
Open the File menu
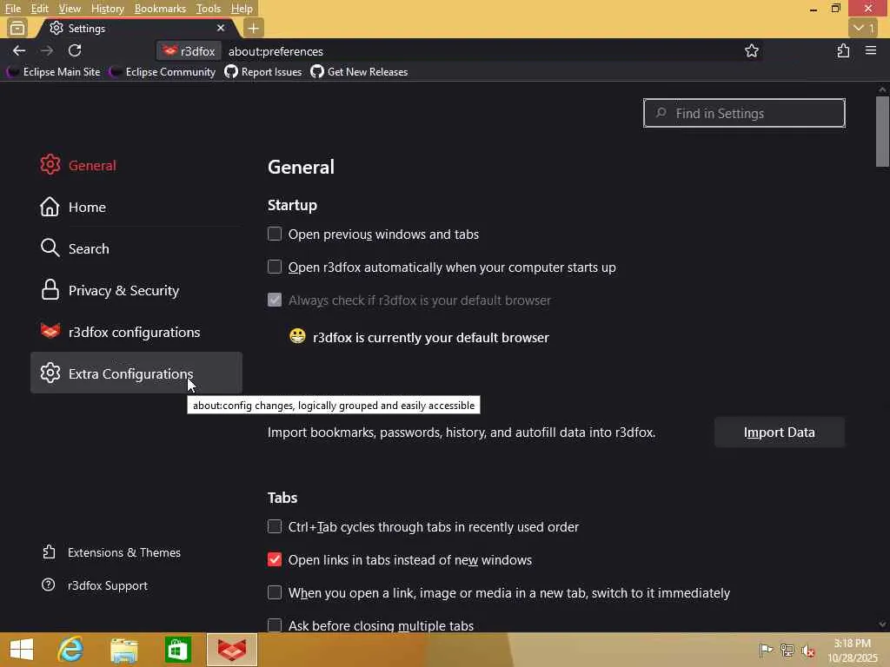(x=12, y=9)
